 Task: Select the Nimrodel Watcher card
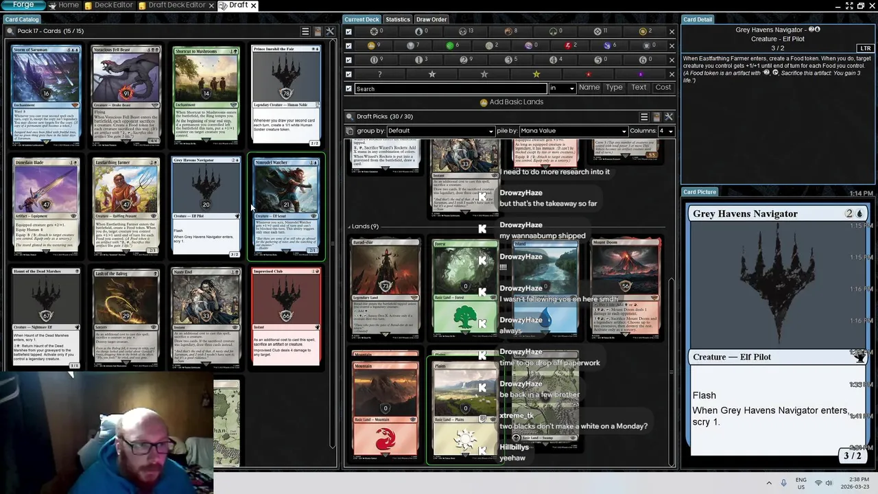click(286, 207)
